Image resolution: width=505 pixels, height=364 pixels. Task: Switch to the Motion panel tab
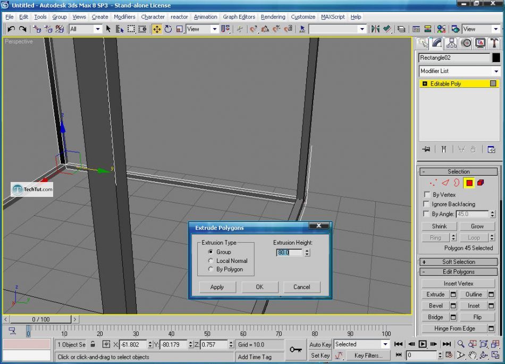click(x=466, y=43)
